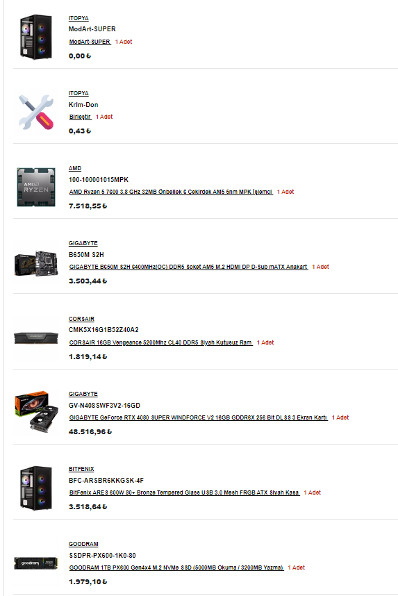
Task: Open the BitFenix ARES 600W Kasa link
Action: pyautogui.click(x=184, y=492)
